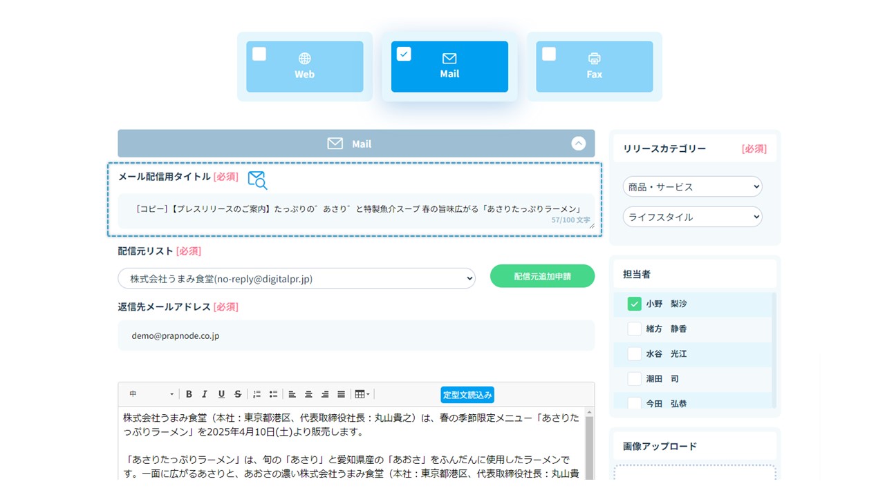The width and height of the screenshot is (885, 497).
Task: Insert a bulleted list
Action: [x=273, y=394]
